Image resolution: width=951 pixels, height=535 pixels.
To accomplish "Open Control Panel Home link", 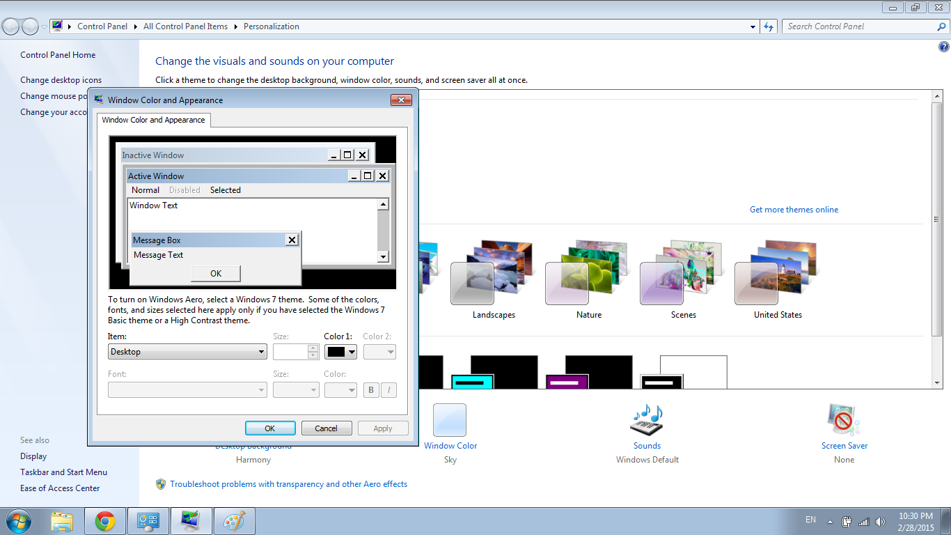I will (x=58, y=55).
